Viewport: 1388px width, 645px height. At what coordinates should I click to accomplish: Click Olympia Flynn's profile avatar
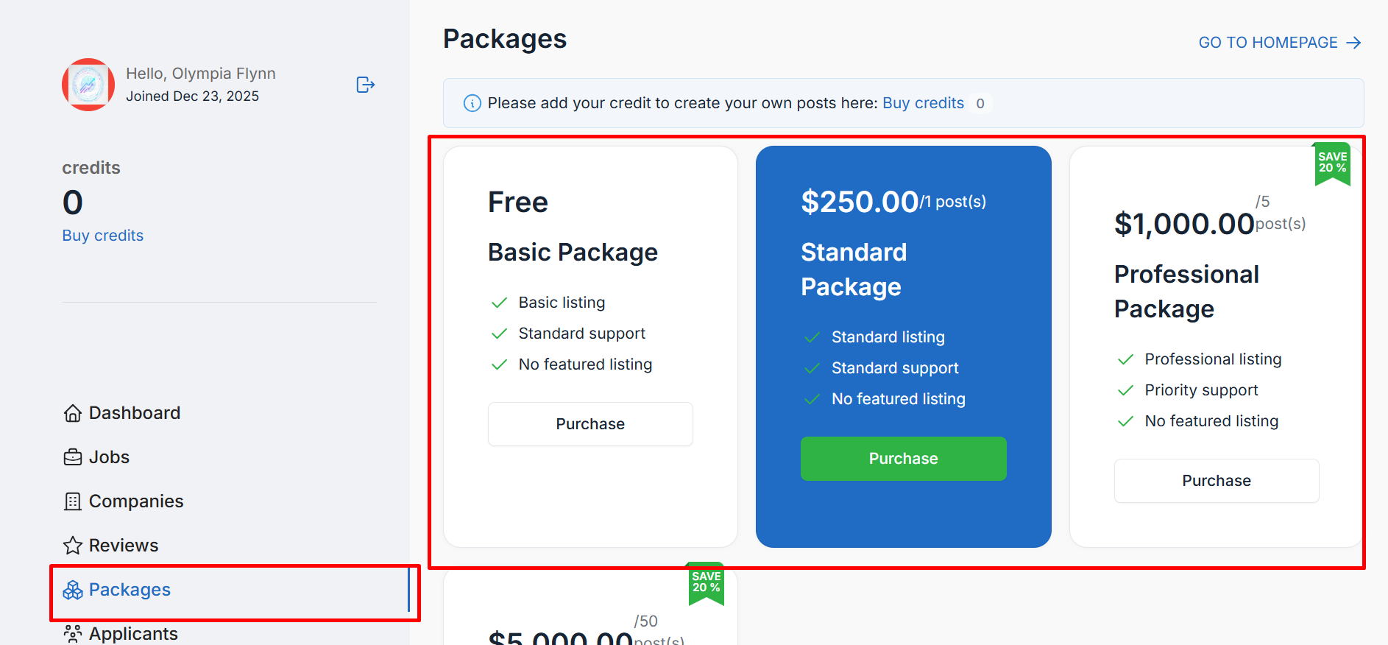(88, 85)
